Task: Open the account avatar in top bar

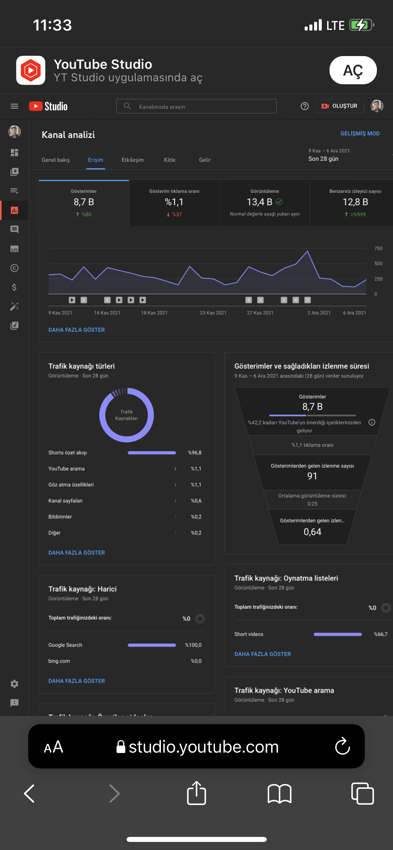Action: (x=377, y=106)
